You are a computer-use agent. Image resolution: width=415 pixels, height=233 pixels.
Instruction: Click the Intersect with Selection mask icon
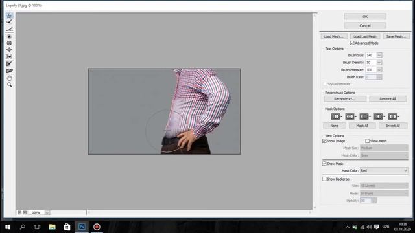[x=378, y=116]
